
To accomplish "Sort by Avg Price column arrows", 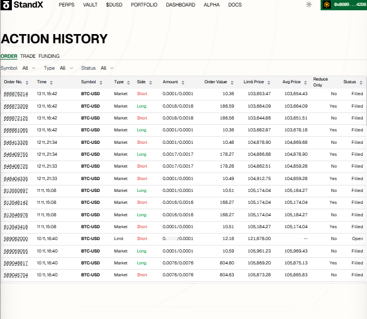I will [305, 83].
